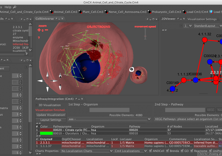Toggle the ANDCell checkbox
Screen dimensions: 222x156
(x=150, y=151)
